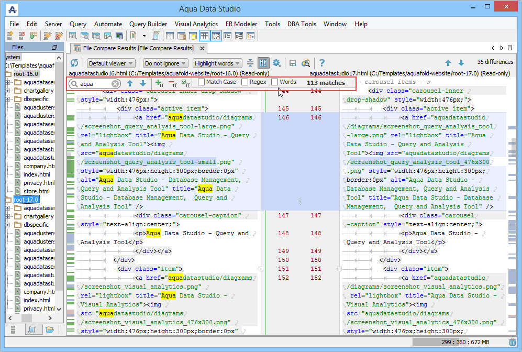Open the Highlight words dropdown
522x352 pixels.
coord(217,63)
